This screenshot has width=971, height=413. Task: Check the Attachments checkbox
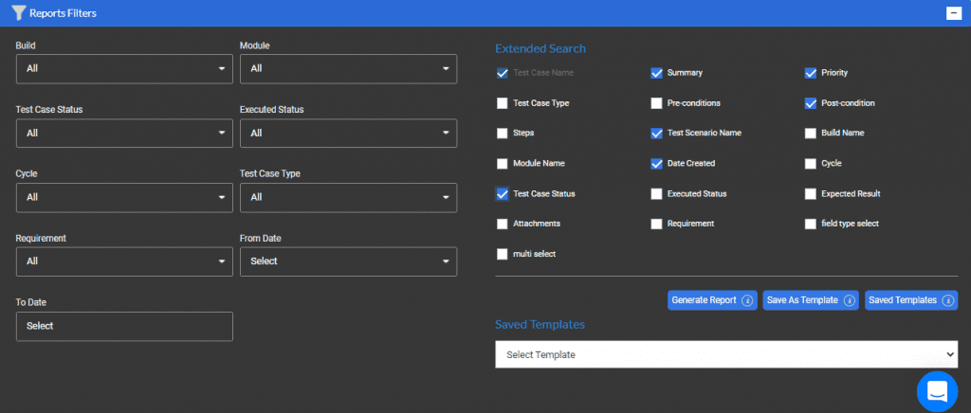point(503,224)
